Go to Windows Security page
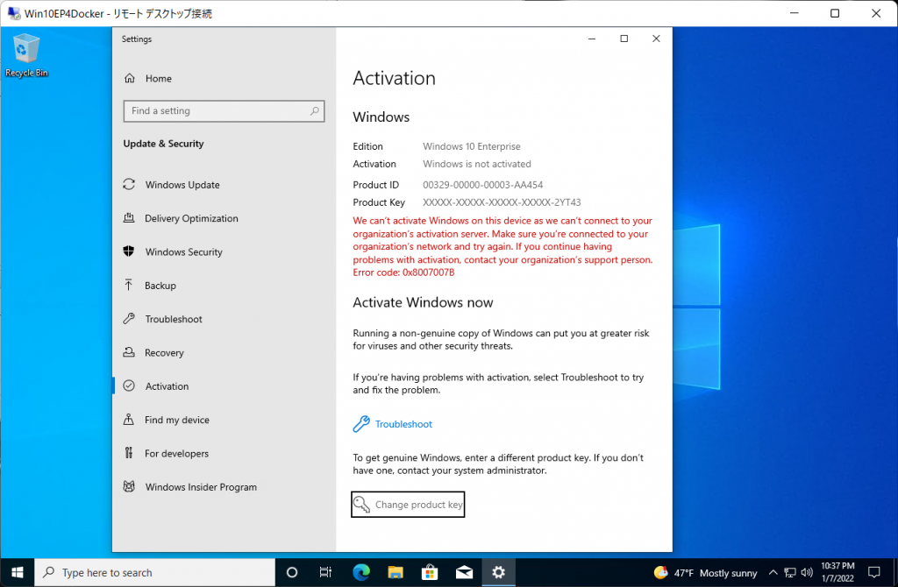Screen dimensions: 898x587 click(183, 252)
